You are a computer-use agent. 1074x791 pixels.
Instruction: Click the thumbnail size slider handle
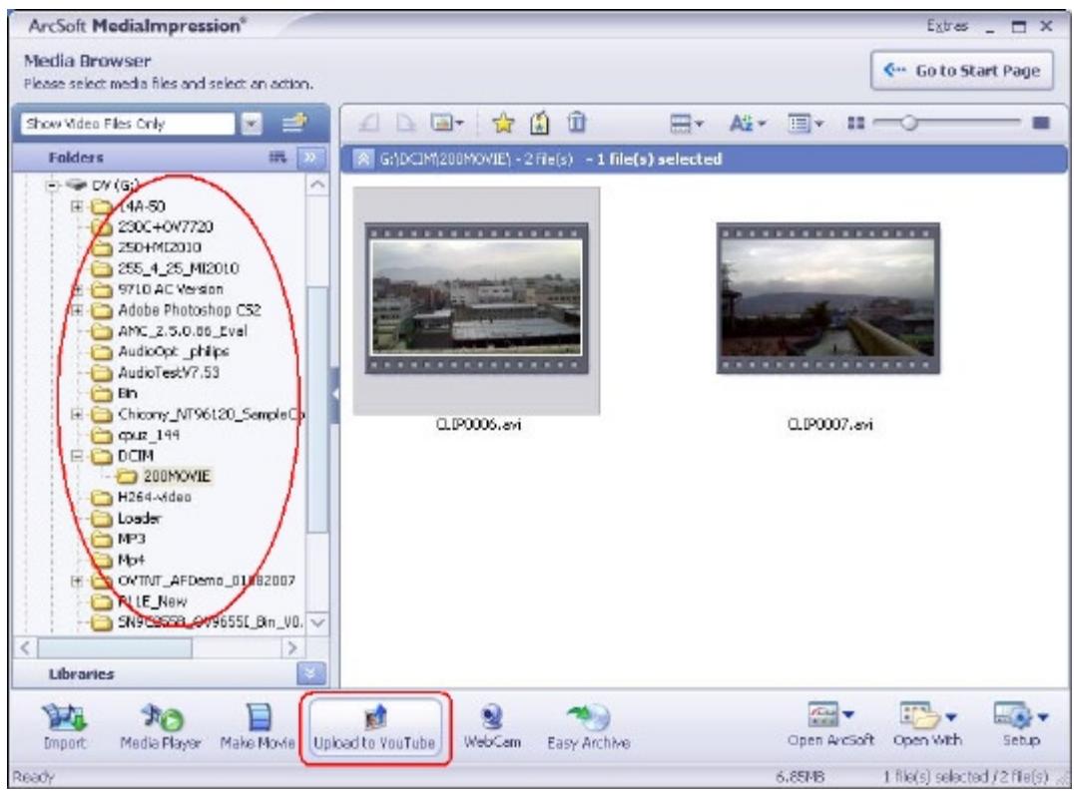click(x=908, y=123)
